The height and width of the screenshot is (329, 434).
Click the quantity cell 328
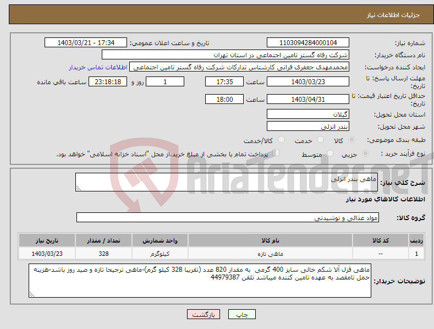click(x=103, y=254)
